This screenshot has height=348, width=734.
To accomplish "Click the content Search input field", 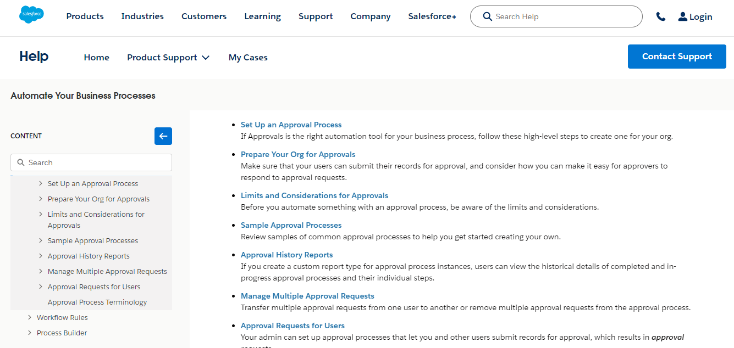I will coord(91,162).
